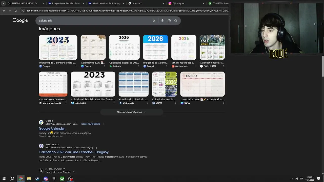Click Traducir esta página link
The height and width of the screenshot is (182, 324).
pyautogui.click(x=91, y=124)
